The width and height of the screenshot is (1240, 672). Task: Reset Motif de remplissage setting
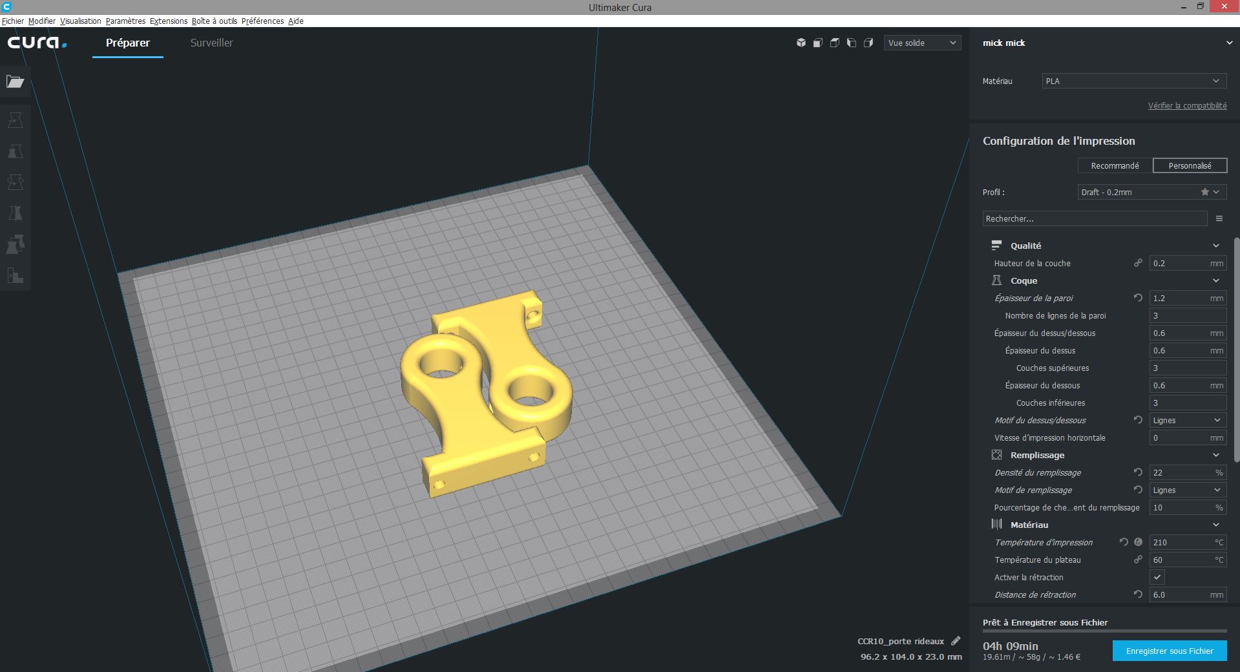pos(1138,490)
